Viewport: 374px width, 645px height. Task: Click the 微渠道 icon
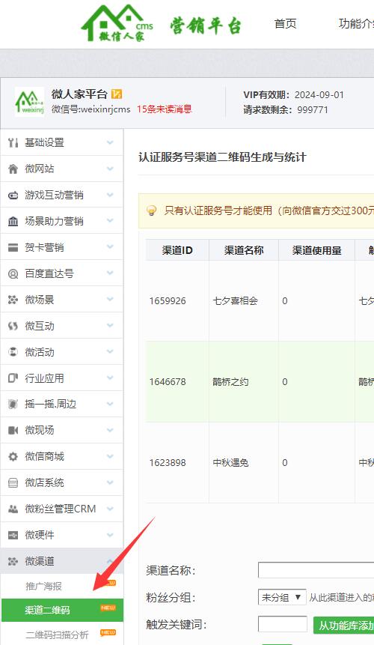point(13,562)
